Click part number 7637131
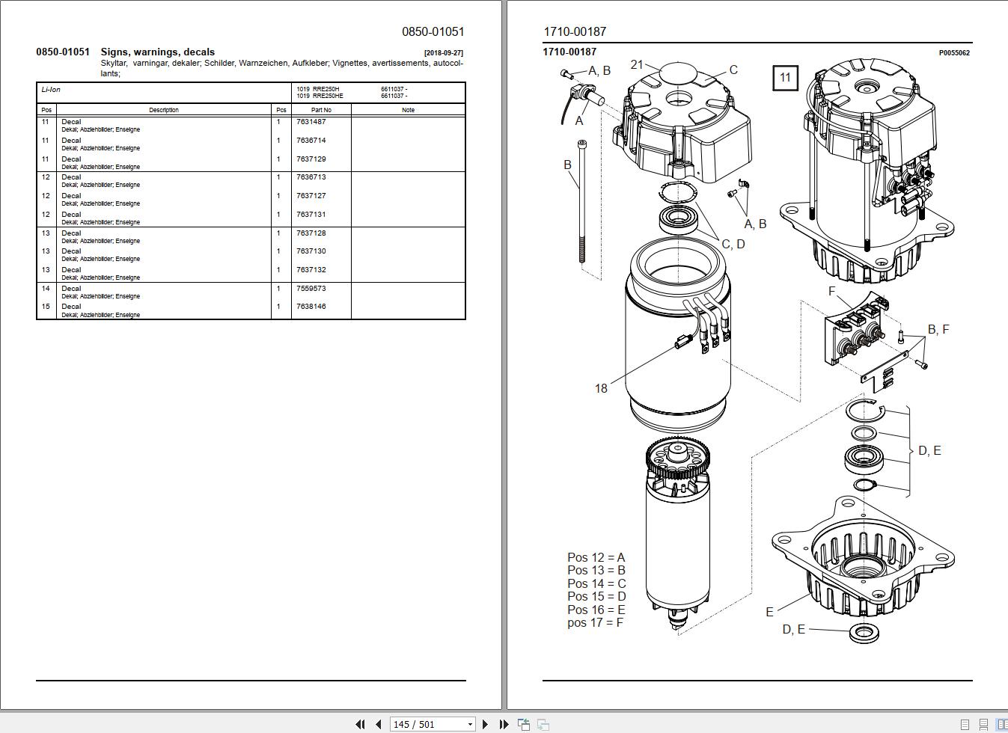1008x733 pixels. pos(311,215)
